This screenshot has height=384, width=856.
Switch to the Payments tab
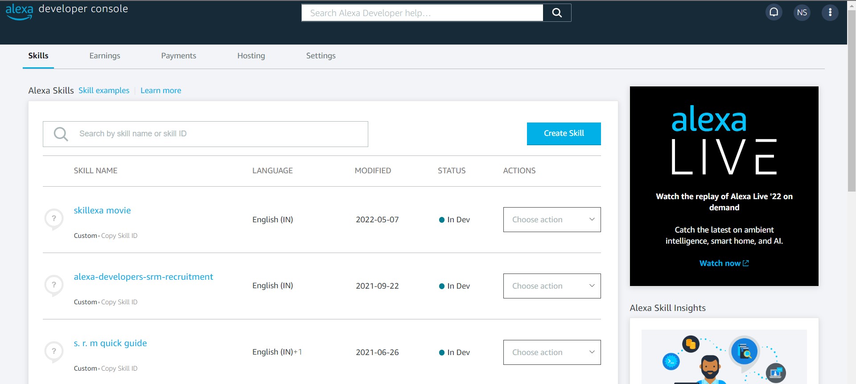[x=179, y=56]
